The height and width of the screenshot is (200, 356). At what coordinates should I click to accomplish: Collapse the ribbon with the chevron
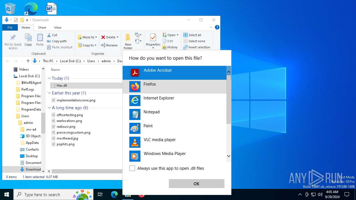pyautogui.click(x=211, y=27)
